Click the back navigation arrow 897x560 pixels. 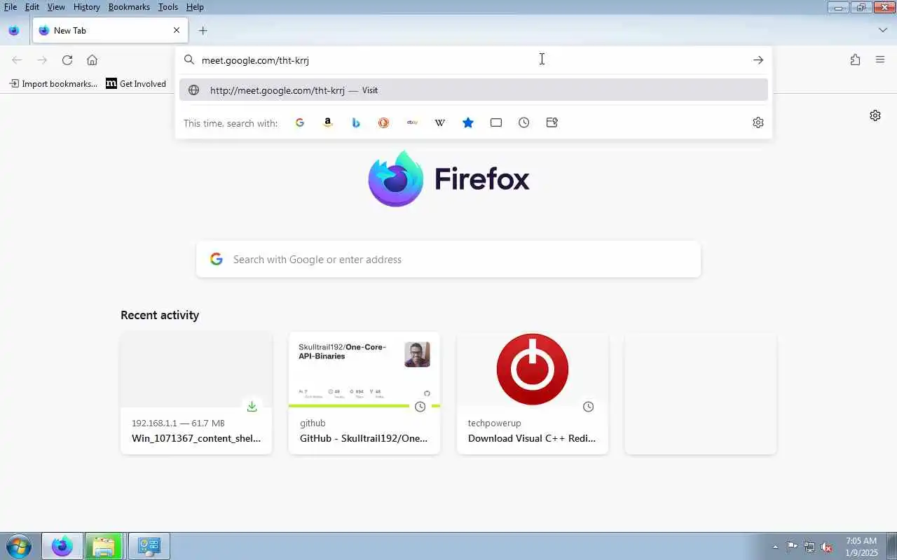pos(17,60)
